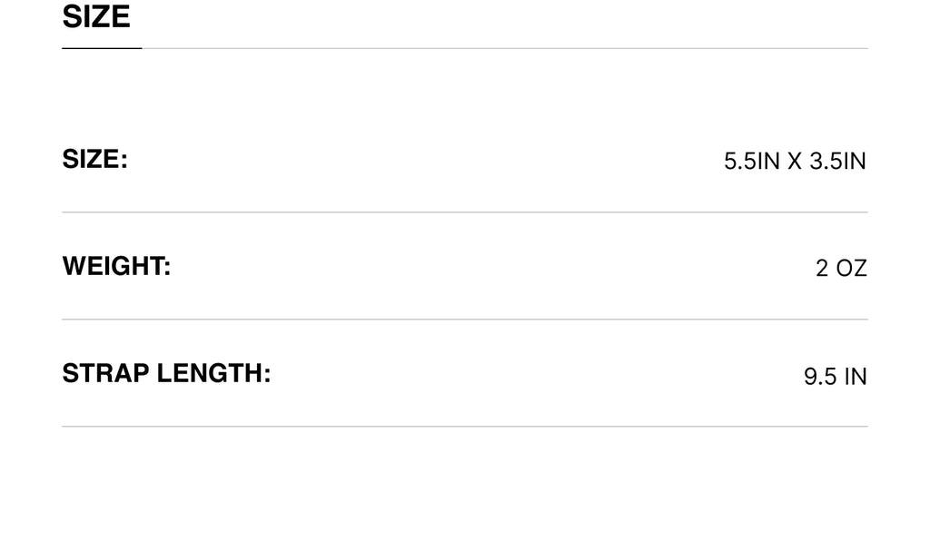Select the 2 OZ weight value
The height and width of the screenshot is (551, 930).
[841, 269]
